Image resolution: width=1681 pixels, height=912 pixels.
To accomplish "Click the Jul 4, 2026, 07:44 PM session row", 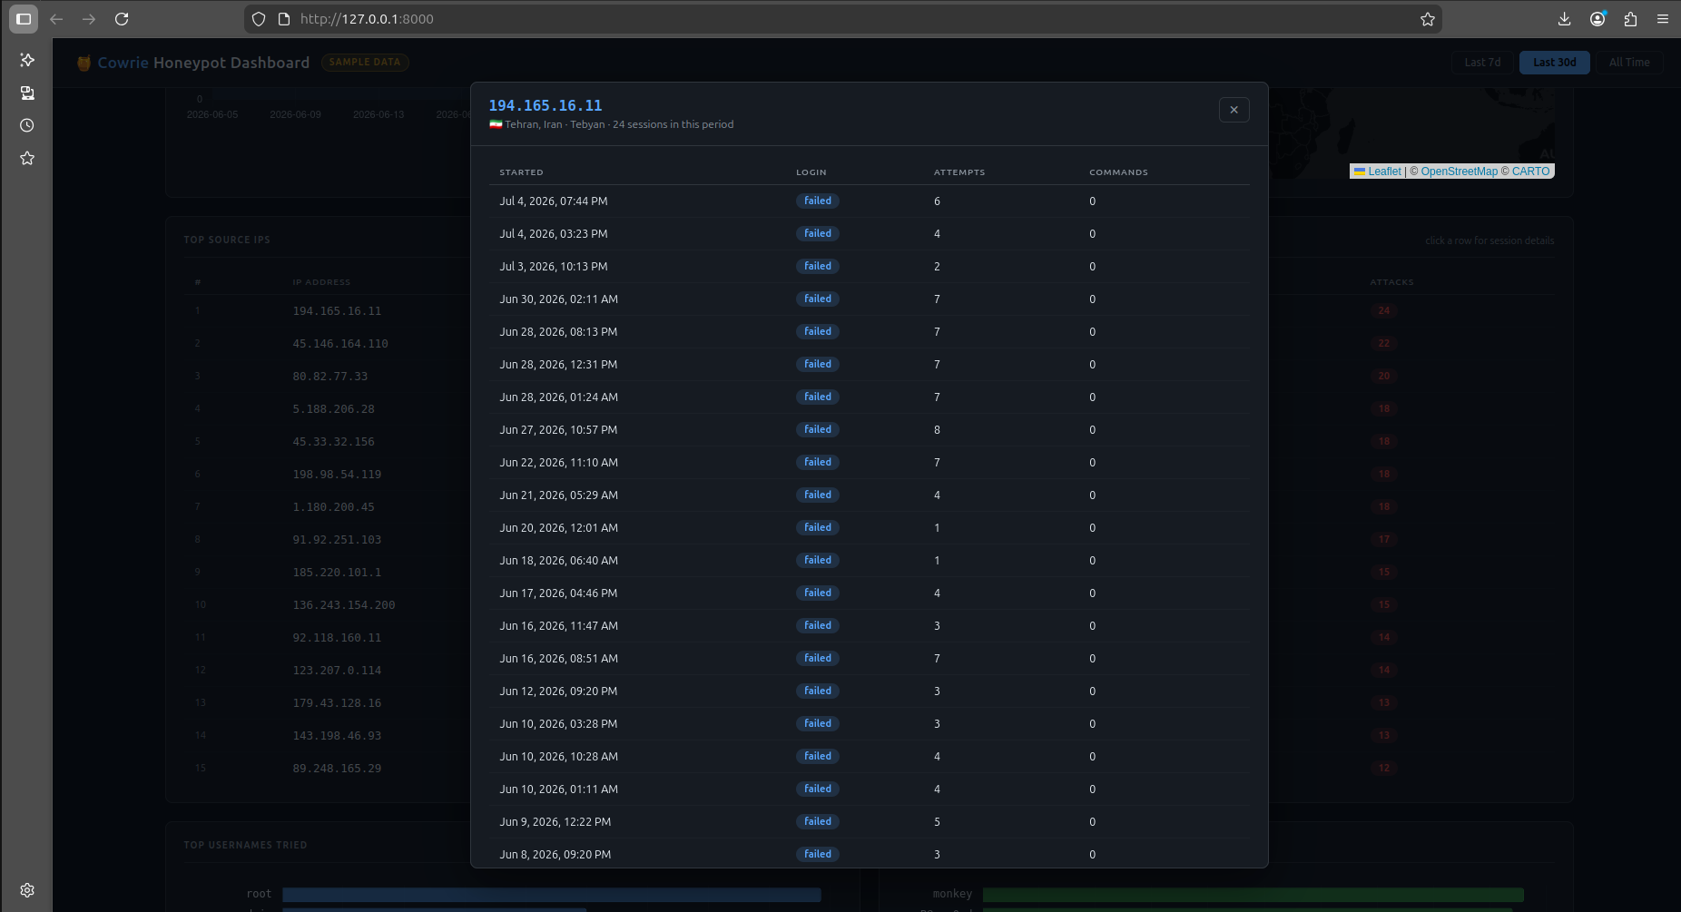I will click(870, 201).
